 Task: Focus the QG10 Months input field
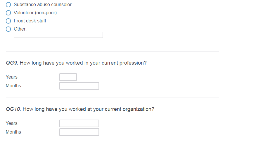pyautogui.click(x=79, y=132)
